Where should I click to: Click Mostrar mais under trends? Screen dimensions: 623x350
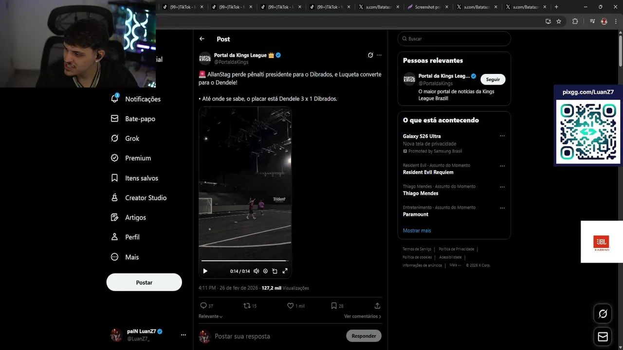click(417, 230)
